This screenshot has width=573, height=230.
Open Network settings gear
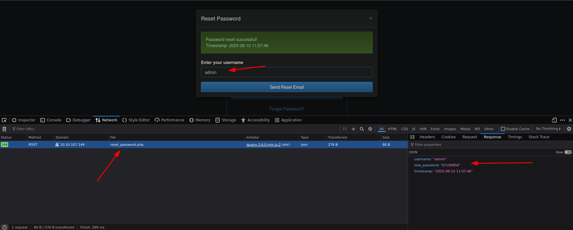point(569,129)
